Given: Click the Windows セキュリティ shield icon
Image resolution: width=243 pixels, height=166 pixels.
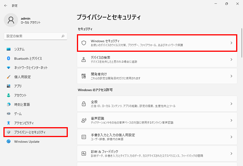Looking at the screenshot, I should click(84, 43).
